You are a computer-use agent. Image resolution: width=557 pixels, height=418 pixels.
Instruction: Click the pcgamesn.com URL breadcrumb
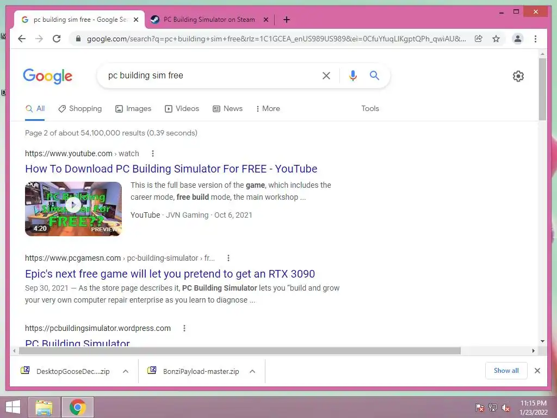120,258
